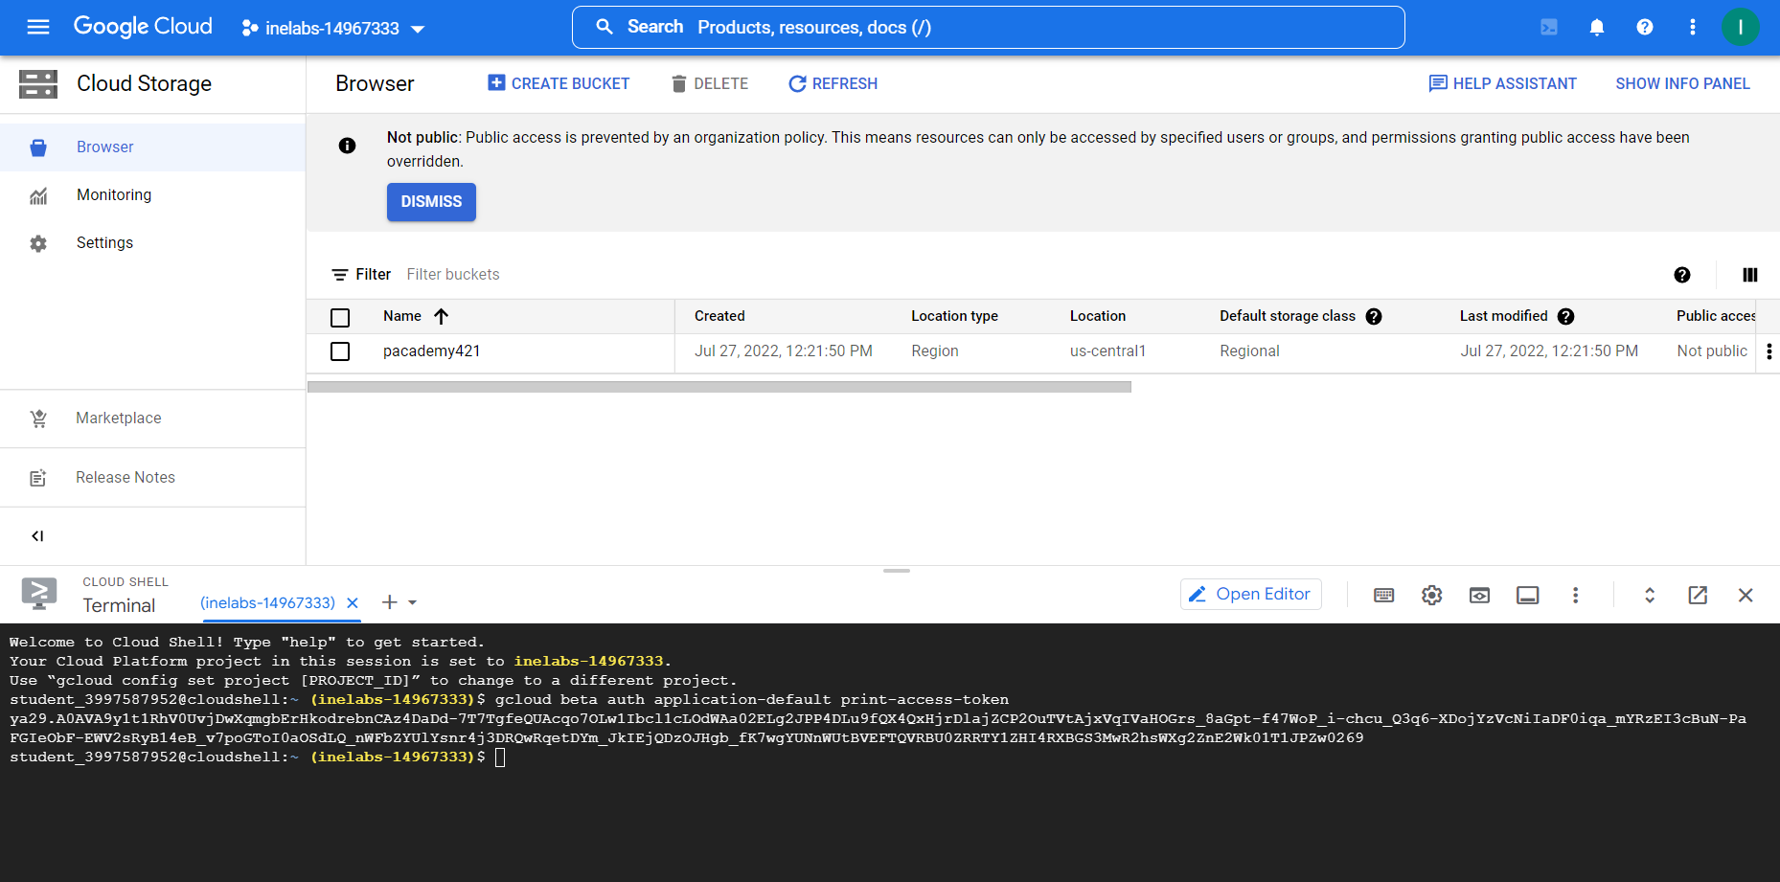The image size is (1780, 882).
Task: Close the inelabs-14967333 terminal tab
Action: point(353,603)
